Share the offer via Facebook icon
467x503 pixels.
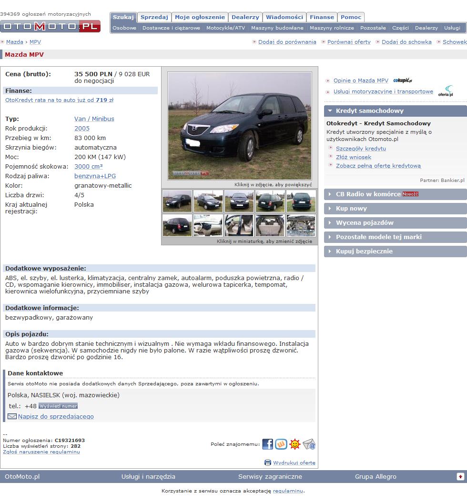[x=267, y=444]
